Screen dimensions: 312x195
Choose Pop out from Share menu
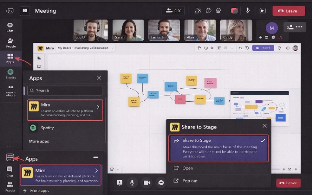click(x=190, y=181)
